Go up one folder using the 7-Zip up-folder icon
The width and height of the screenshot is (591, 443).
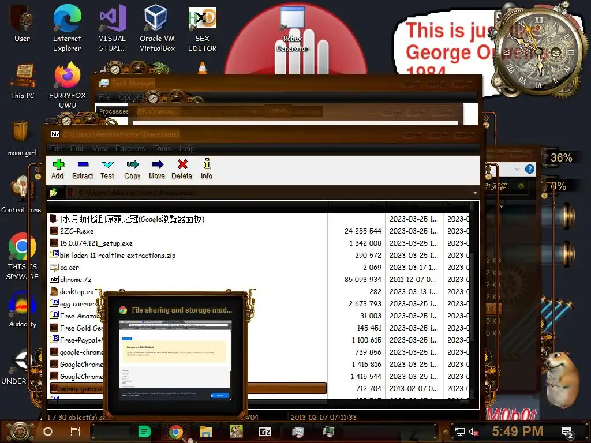[x=53, y=193]
